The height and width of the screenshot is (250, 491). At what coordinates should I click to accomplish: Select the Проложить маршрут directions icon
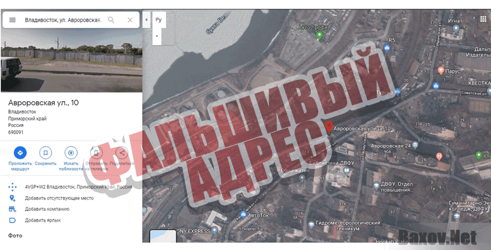20,153
